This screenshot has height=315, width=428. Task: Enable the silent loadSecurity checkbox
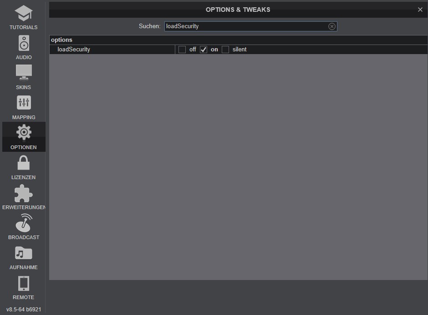click(x=225, y=50)
